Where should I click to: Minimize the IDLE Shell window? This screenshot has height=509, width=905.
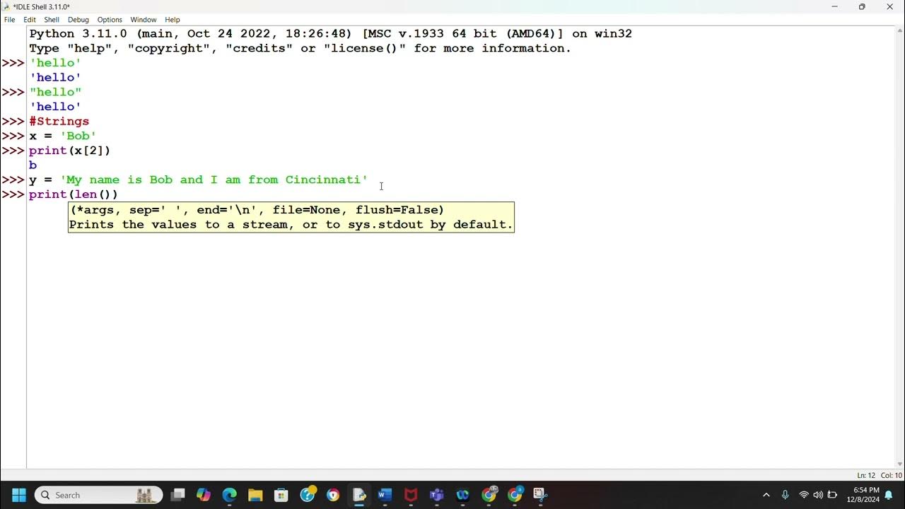coord(834,7)
